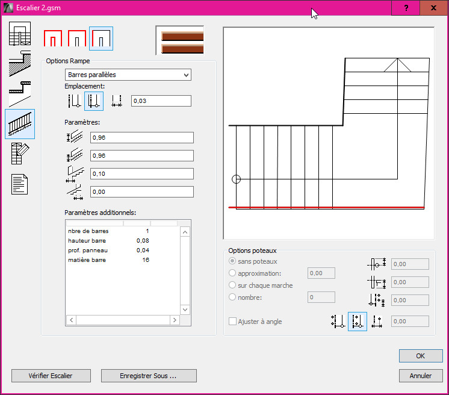Click first railing height field 0,96
This screenshot has width=449, height=395.
click(x=142, y=137)
